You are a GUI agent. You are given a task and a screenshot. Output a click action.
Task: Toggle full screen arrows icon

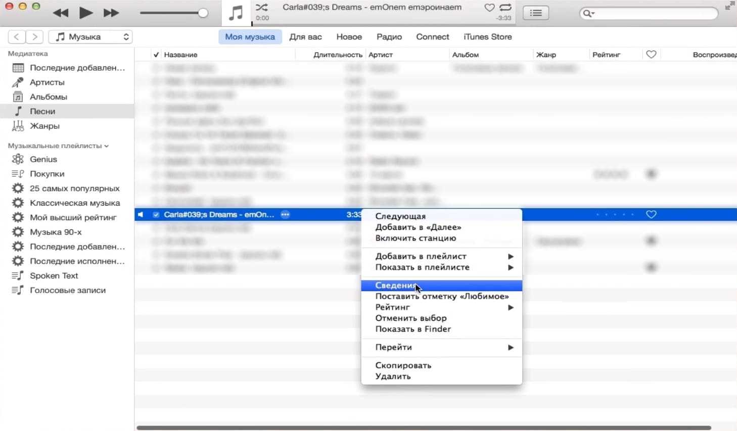(729, 6)
